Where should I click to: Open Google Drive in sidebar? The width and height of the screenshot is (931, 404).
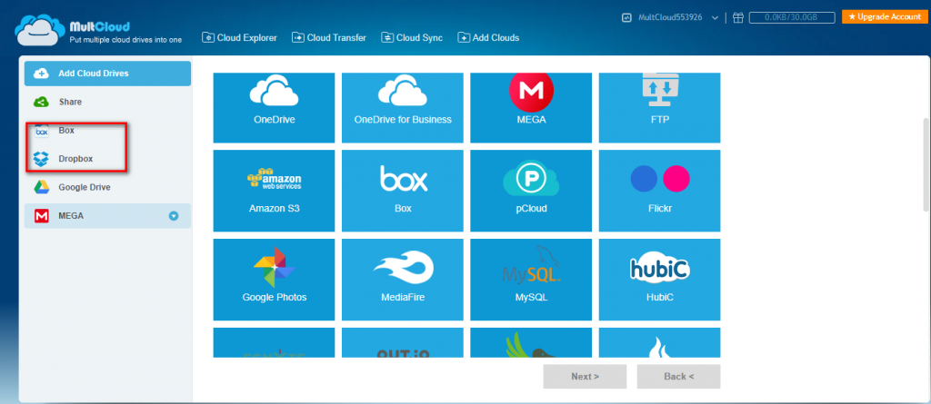point(107,187)
